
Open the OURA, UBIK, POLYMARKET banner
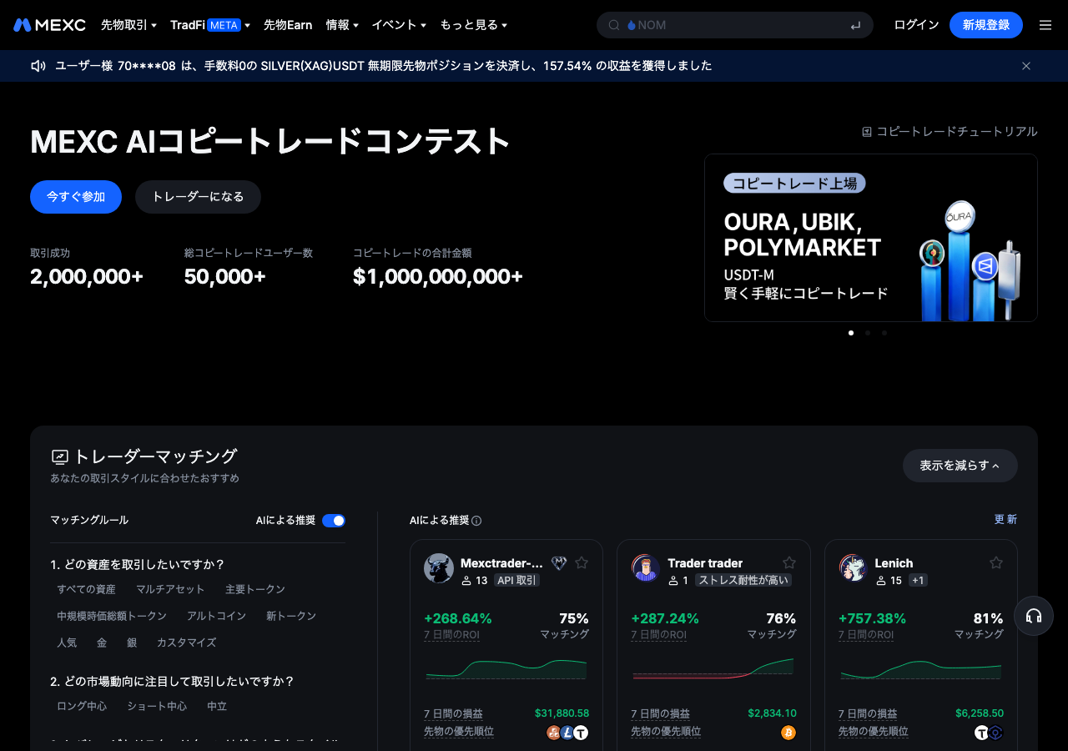pyautogui.click(x=871, y=238)
